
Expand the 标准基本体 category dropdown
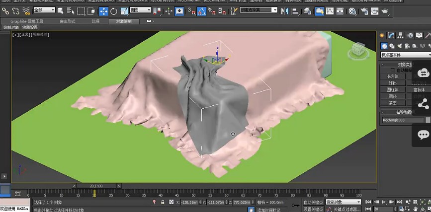[x=405, y=55]
